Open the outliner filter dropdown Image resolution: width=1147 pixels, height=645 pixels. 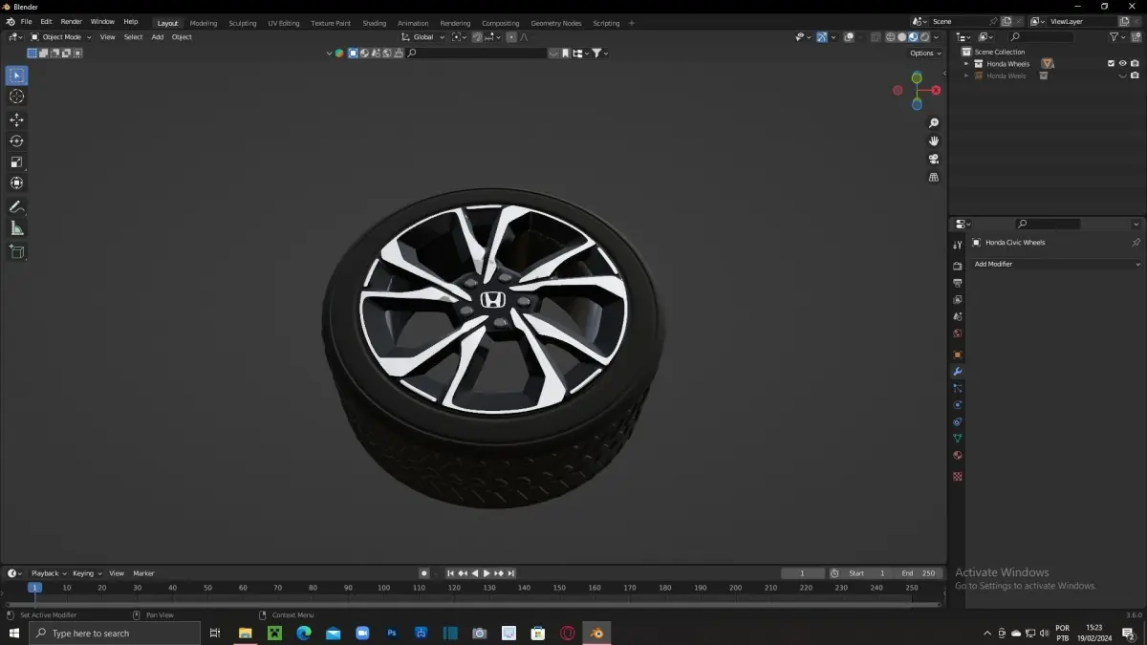click(x=1116, y=37)
